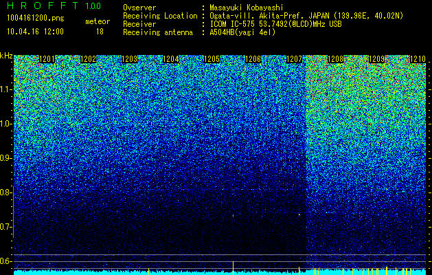The width and height of the screenshot is (432, 275).
Task: Click the 1201 time marker
Action: [47, 59]
